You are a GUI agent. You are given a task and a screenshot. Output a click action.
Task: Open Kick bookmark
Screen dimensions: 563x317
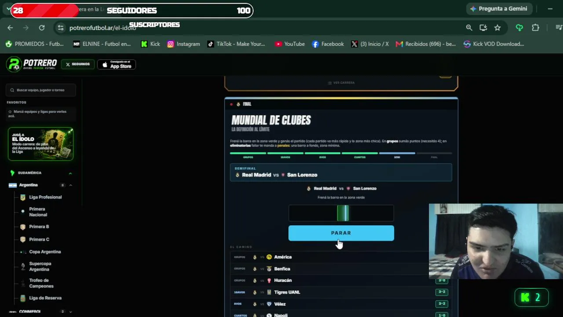click(x=150, y=44)
